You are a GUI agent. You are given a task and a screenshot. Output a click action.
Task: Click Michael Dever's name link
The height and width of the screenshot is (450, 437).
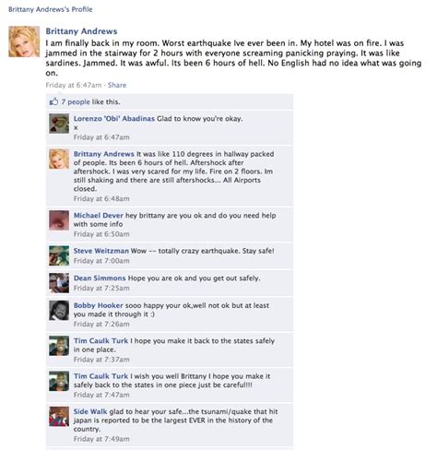[x=99, y=216]
